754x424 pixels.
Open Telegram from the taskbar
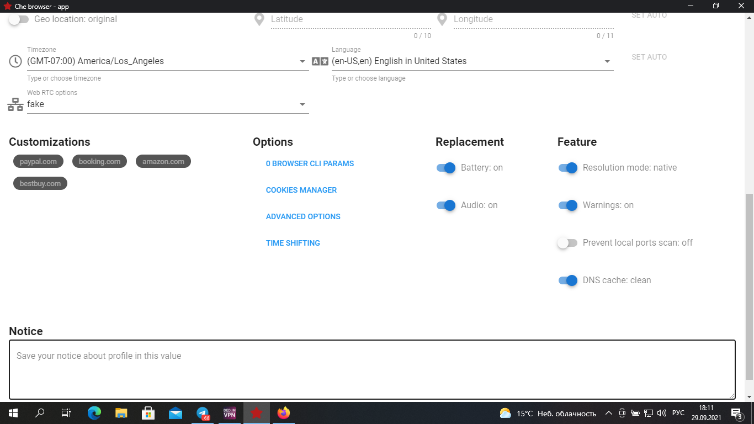(203, 413)
